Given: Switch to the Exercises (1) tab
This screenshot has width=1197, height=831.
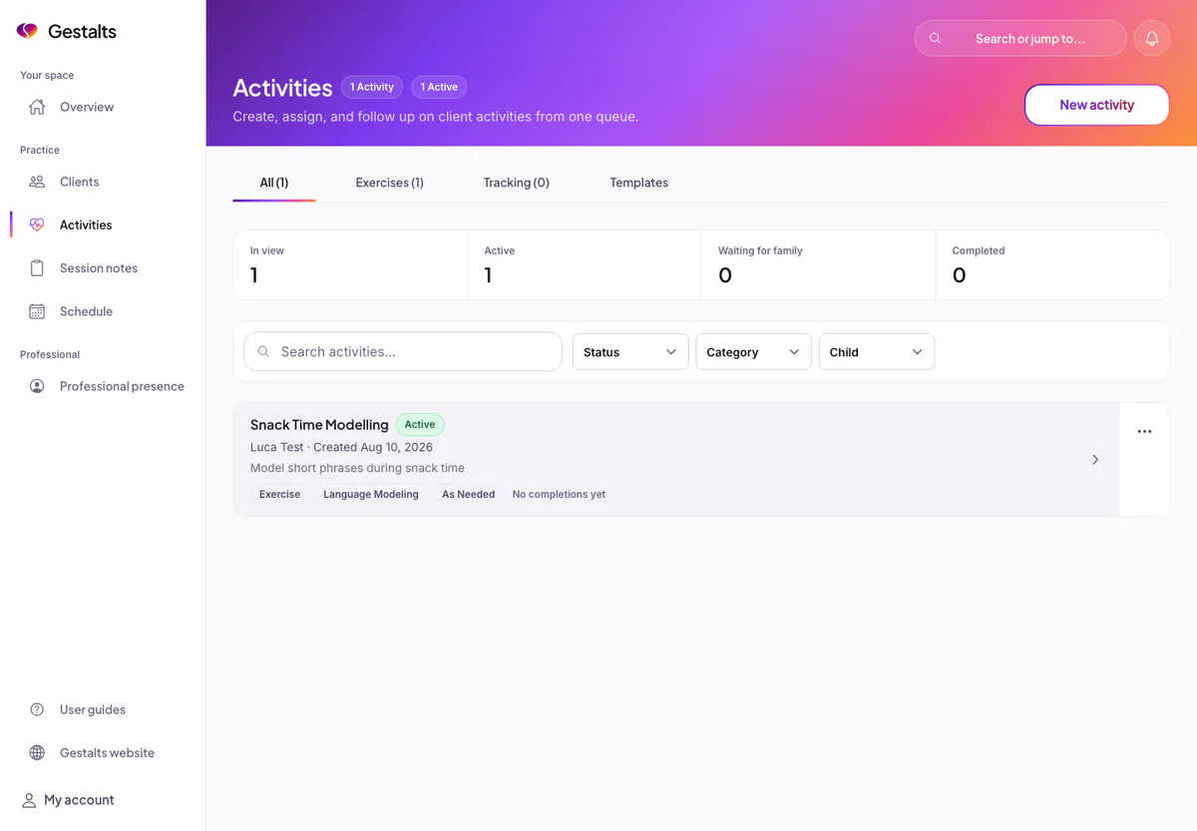Looking at the screenshot, I should click(x=390, y=183).
